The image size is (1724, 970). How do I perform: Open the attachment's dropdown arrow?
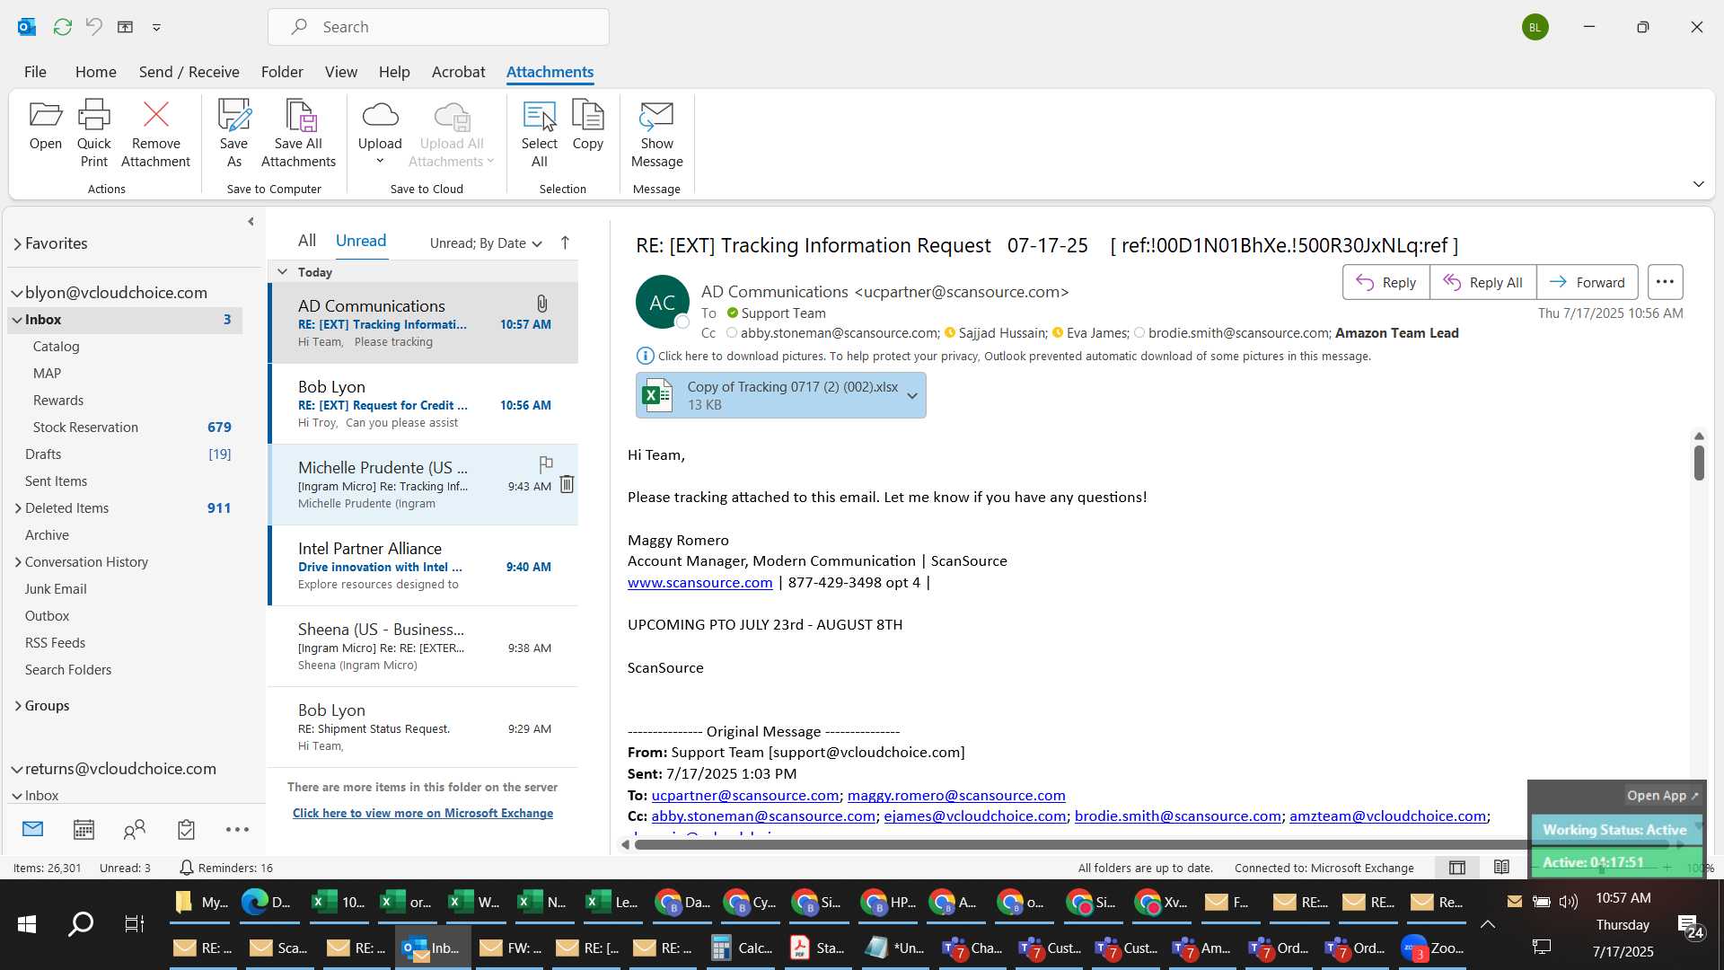tap(912, 396)
